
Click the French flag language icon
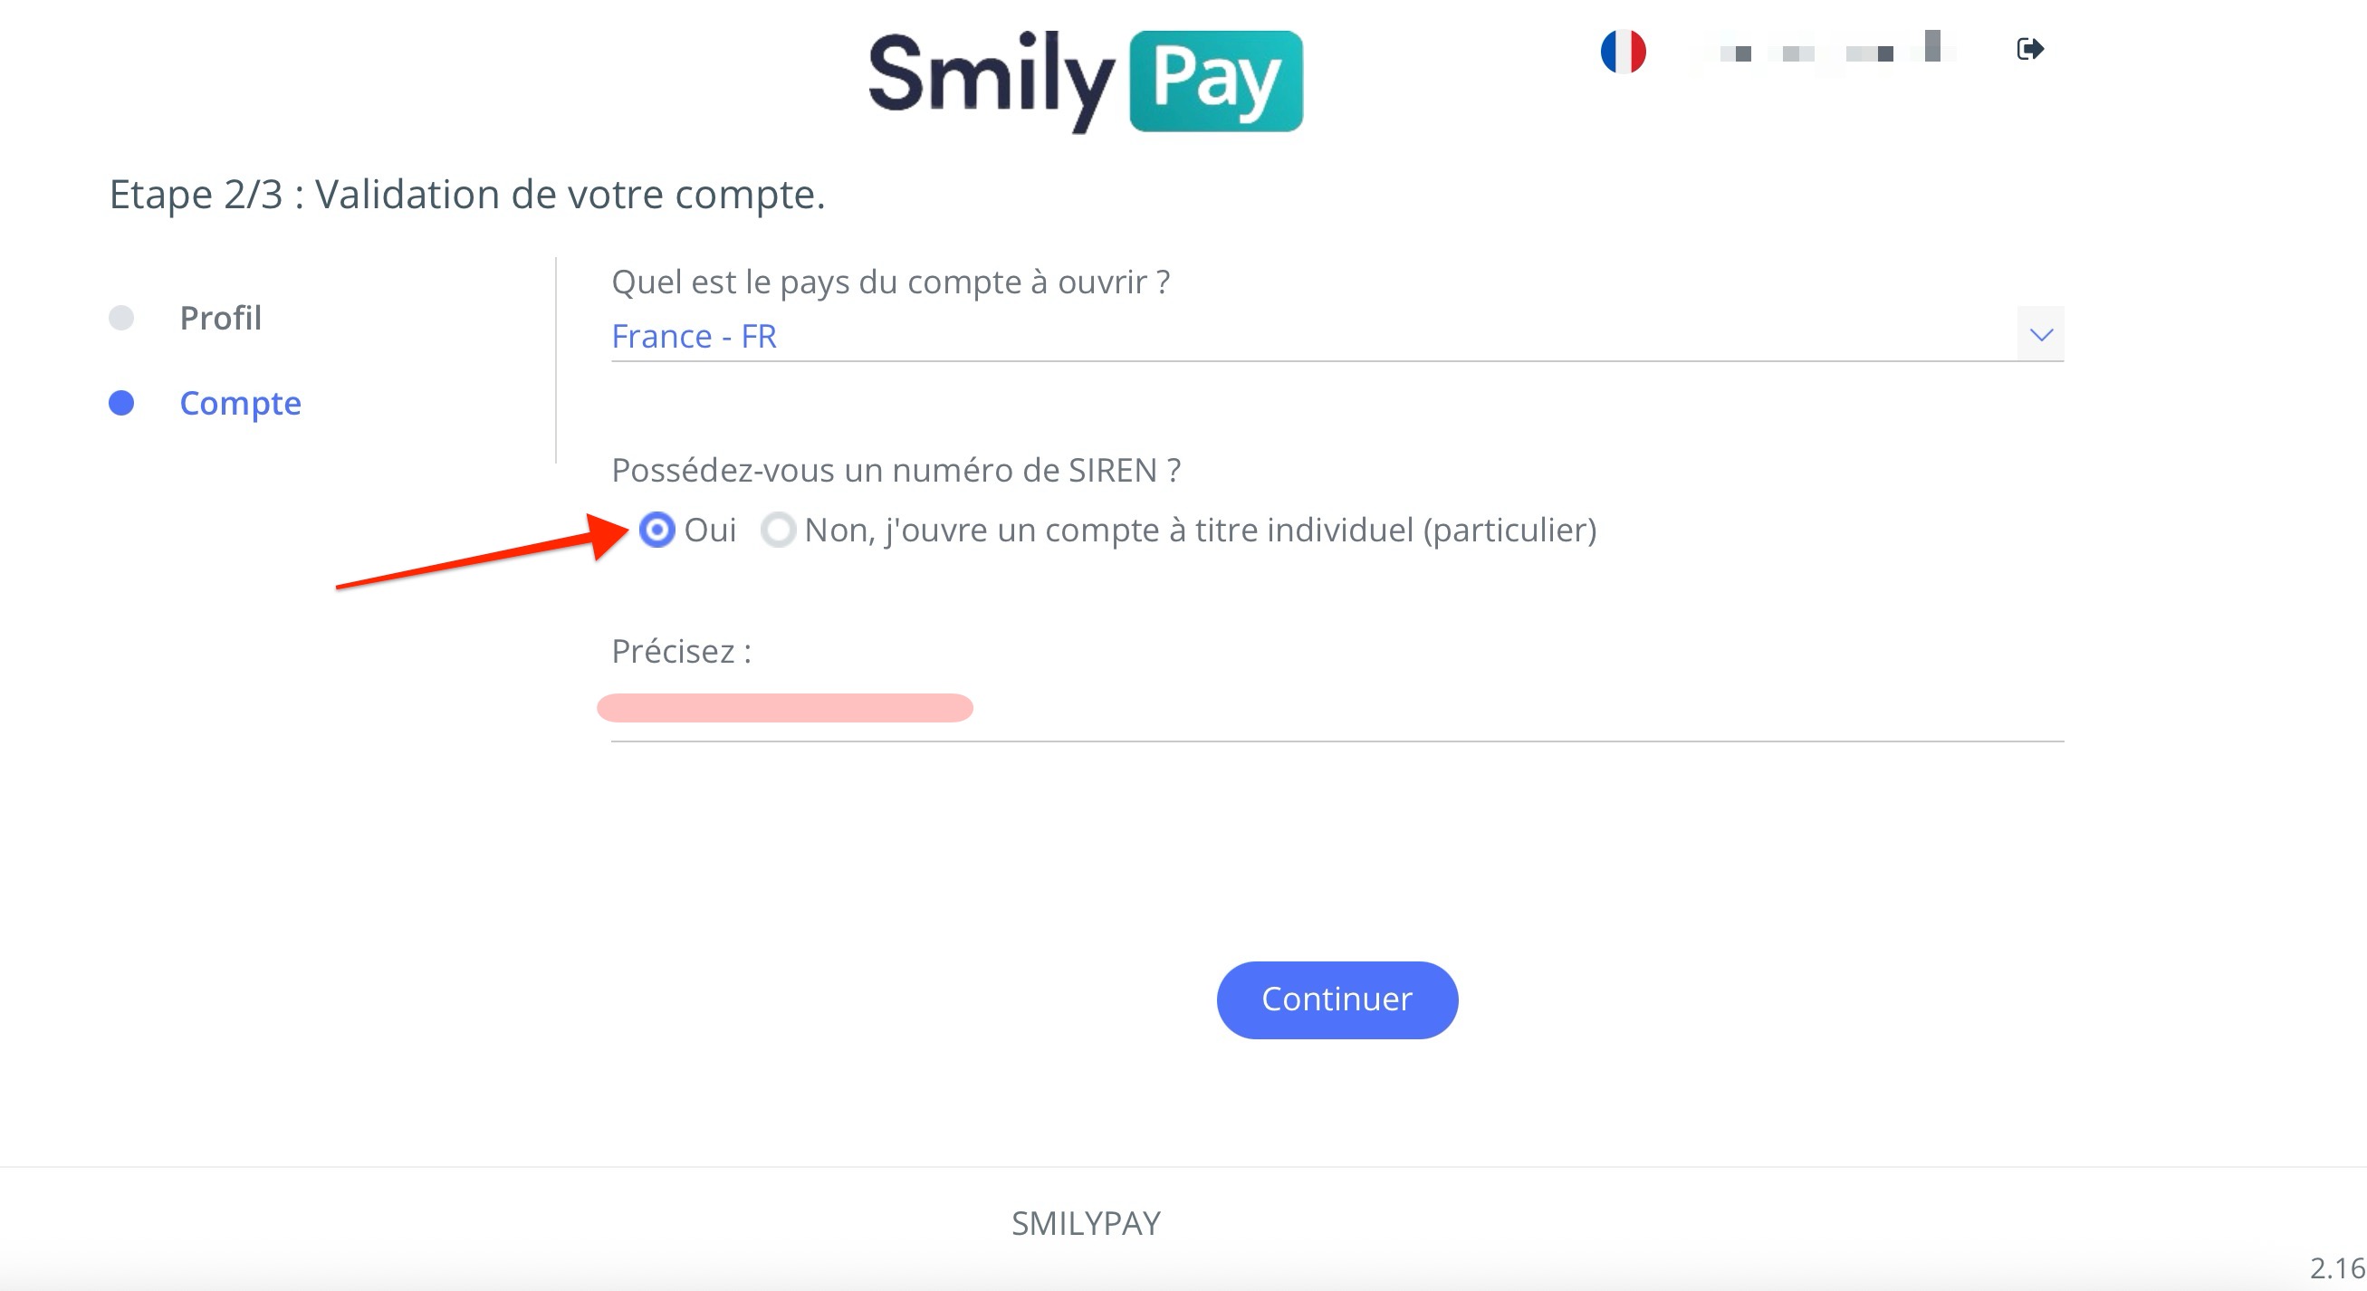(x=1623, y=52)
